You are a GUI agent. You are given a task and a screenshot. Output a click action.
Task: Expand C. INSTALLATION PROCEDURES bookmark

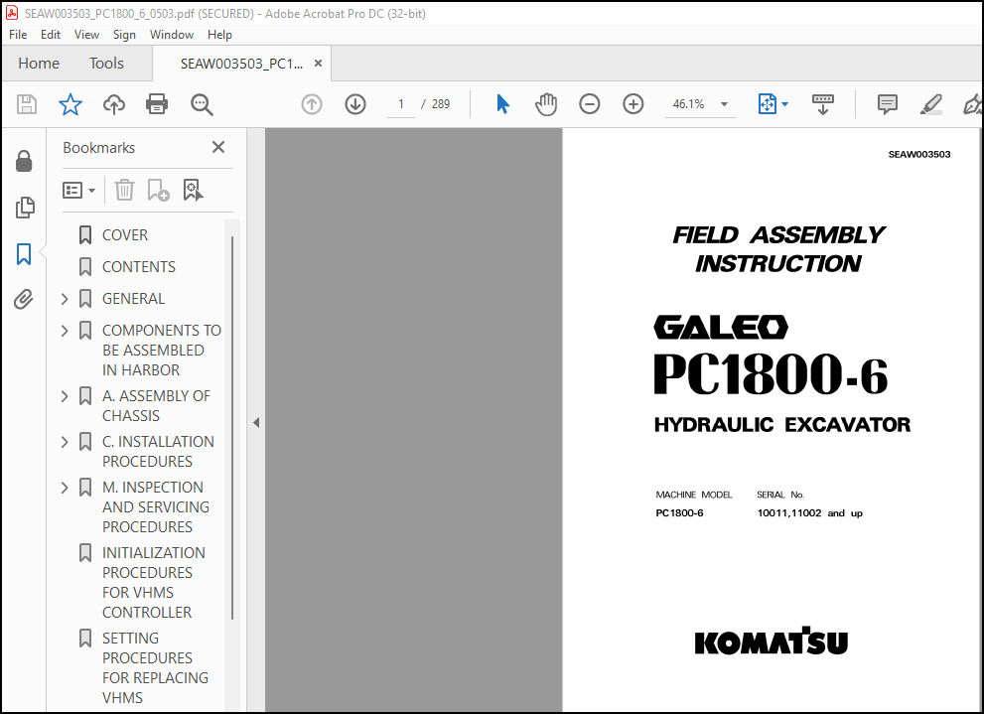point(64,442)
